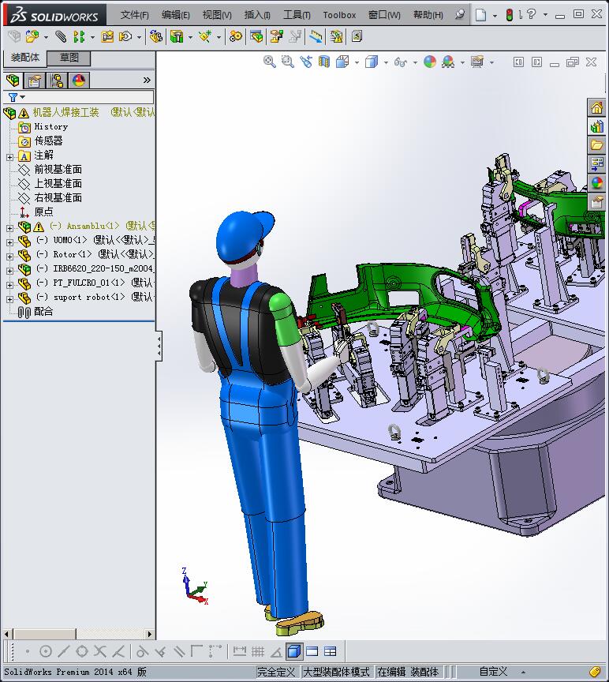The height and width of the screenshot is (682, 609).
Task: Click Zoom to Fit in view toolbar
Action: pyautogui.click(x=270, y=62)
